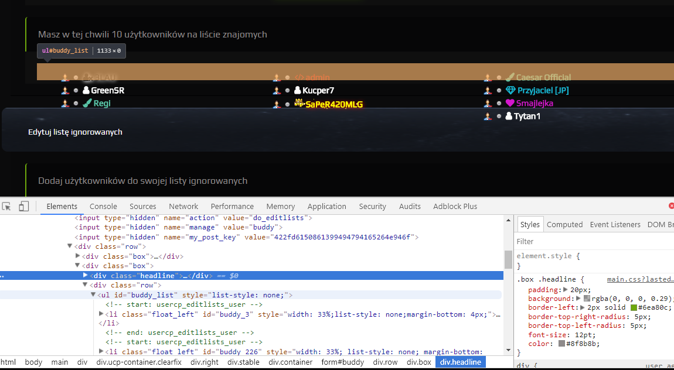Image resolution: width=674 pixels, height=370 pixels.
Task: Toggle the device toolbar icon
Action: click(x=23, y=207)
